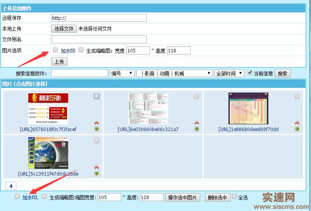Tick checkbox of 5c13911f47d0dc26de image
Viewport: 311px width, 211px height.
point(96,141)
